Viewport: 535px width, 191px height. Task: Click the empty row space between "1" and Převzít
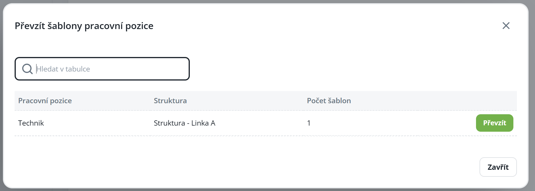point(394,123)
